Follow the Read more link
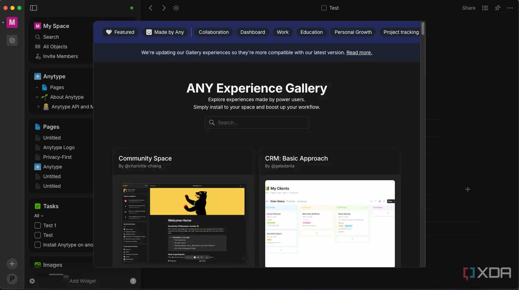 pos(359,52)
